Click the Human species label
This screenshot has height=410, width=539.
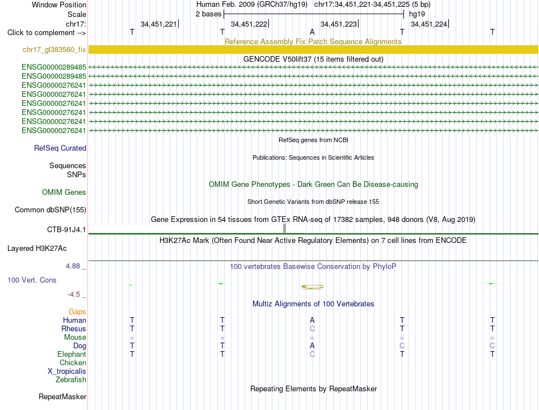[74, 320]
